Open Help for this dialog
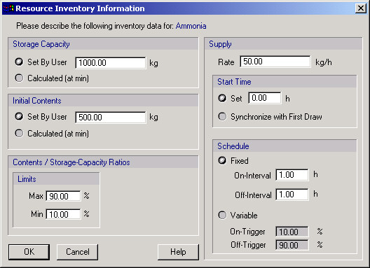 178,252
